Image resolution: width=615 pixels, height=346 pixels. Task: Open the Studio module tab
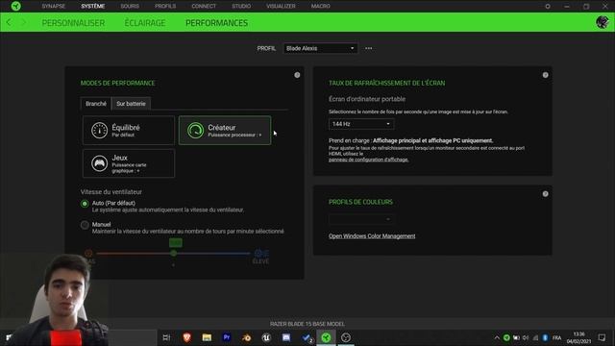click(241, 7)
